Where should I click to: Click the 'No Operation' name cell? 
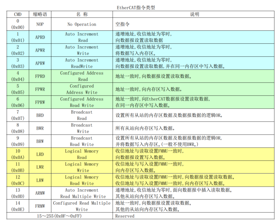click(82, 24)
